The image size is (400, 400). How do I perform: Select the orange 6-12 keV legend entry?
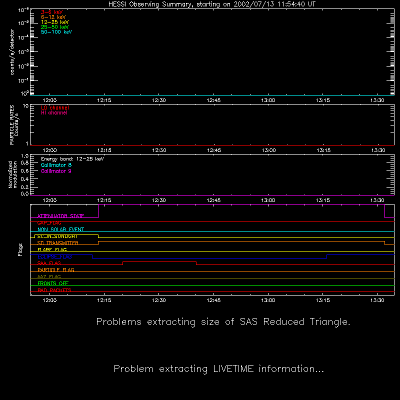53,17
